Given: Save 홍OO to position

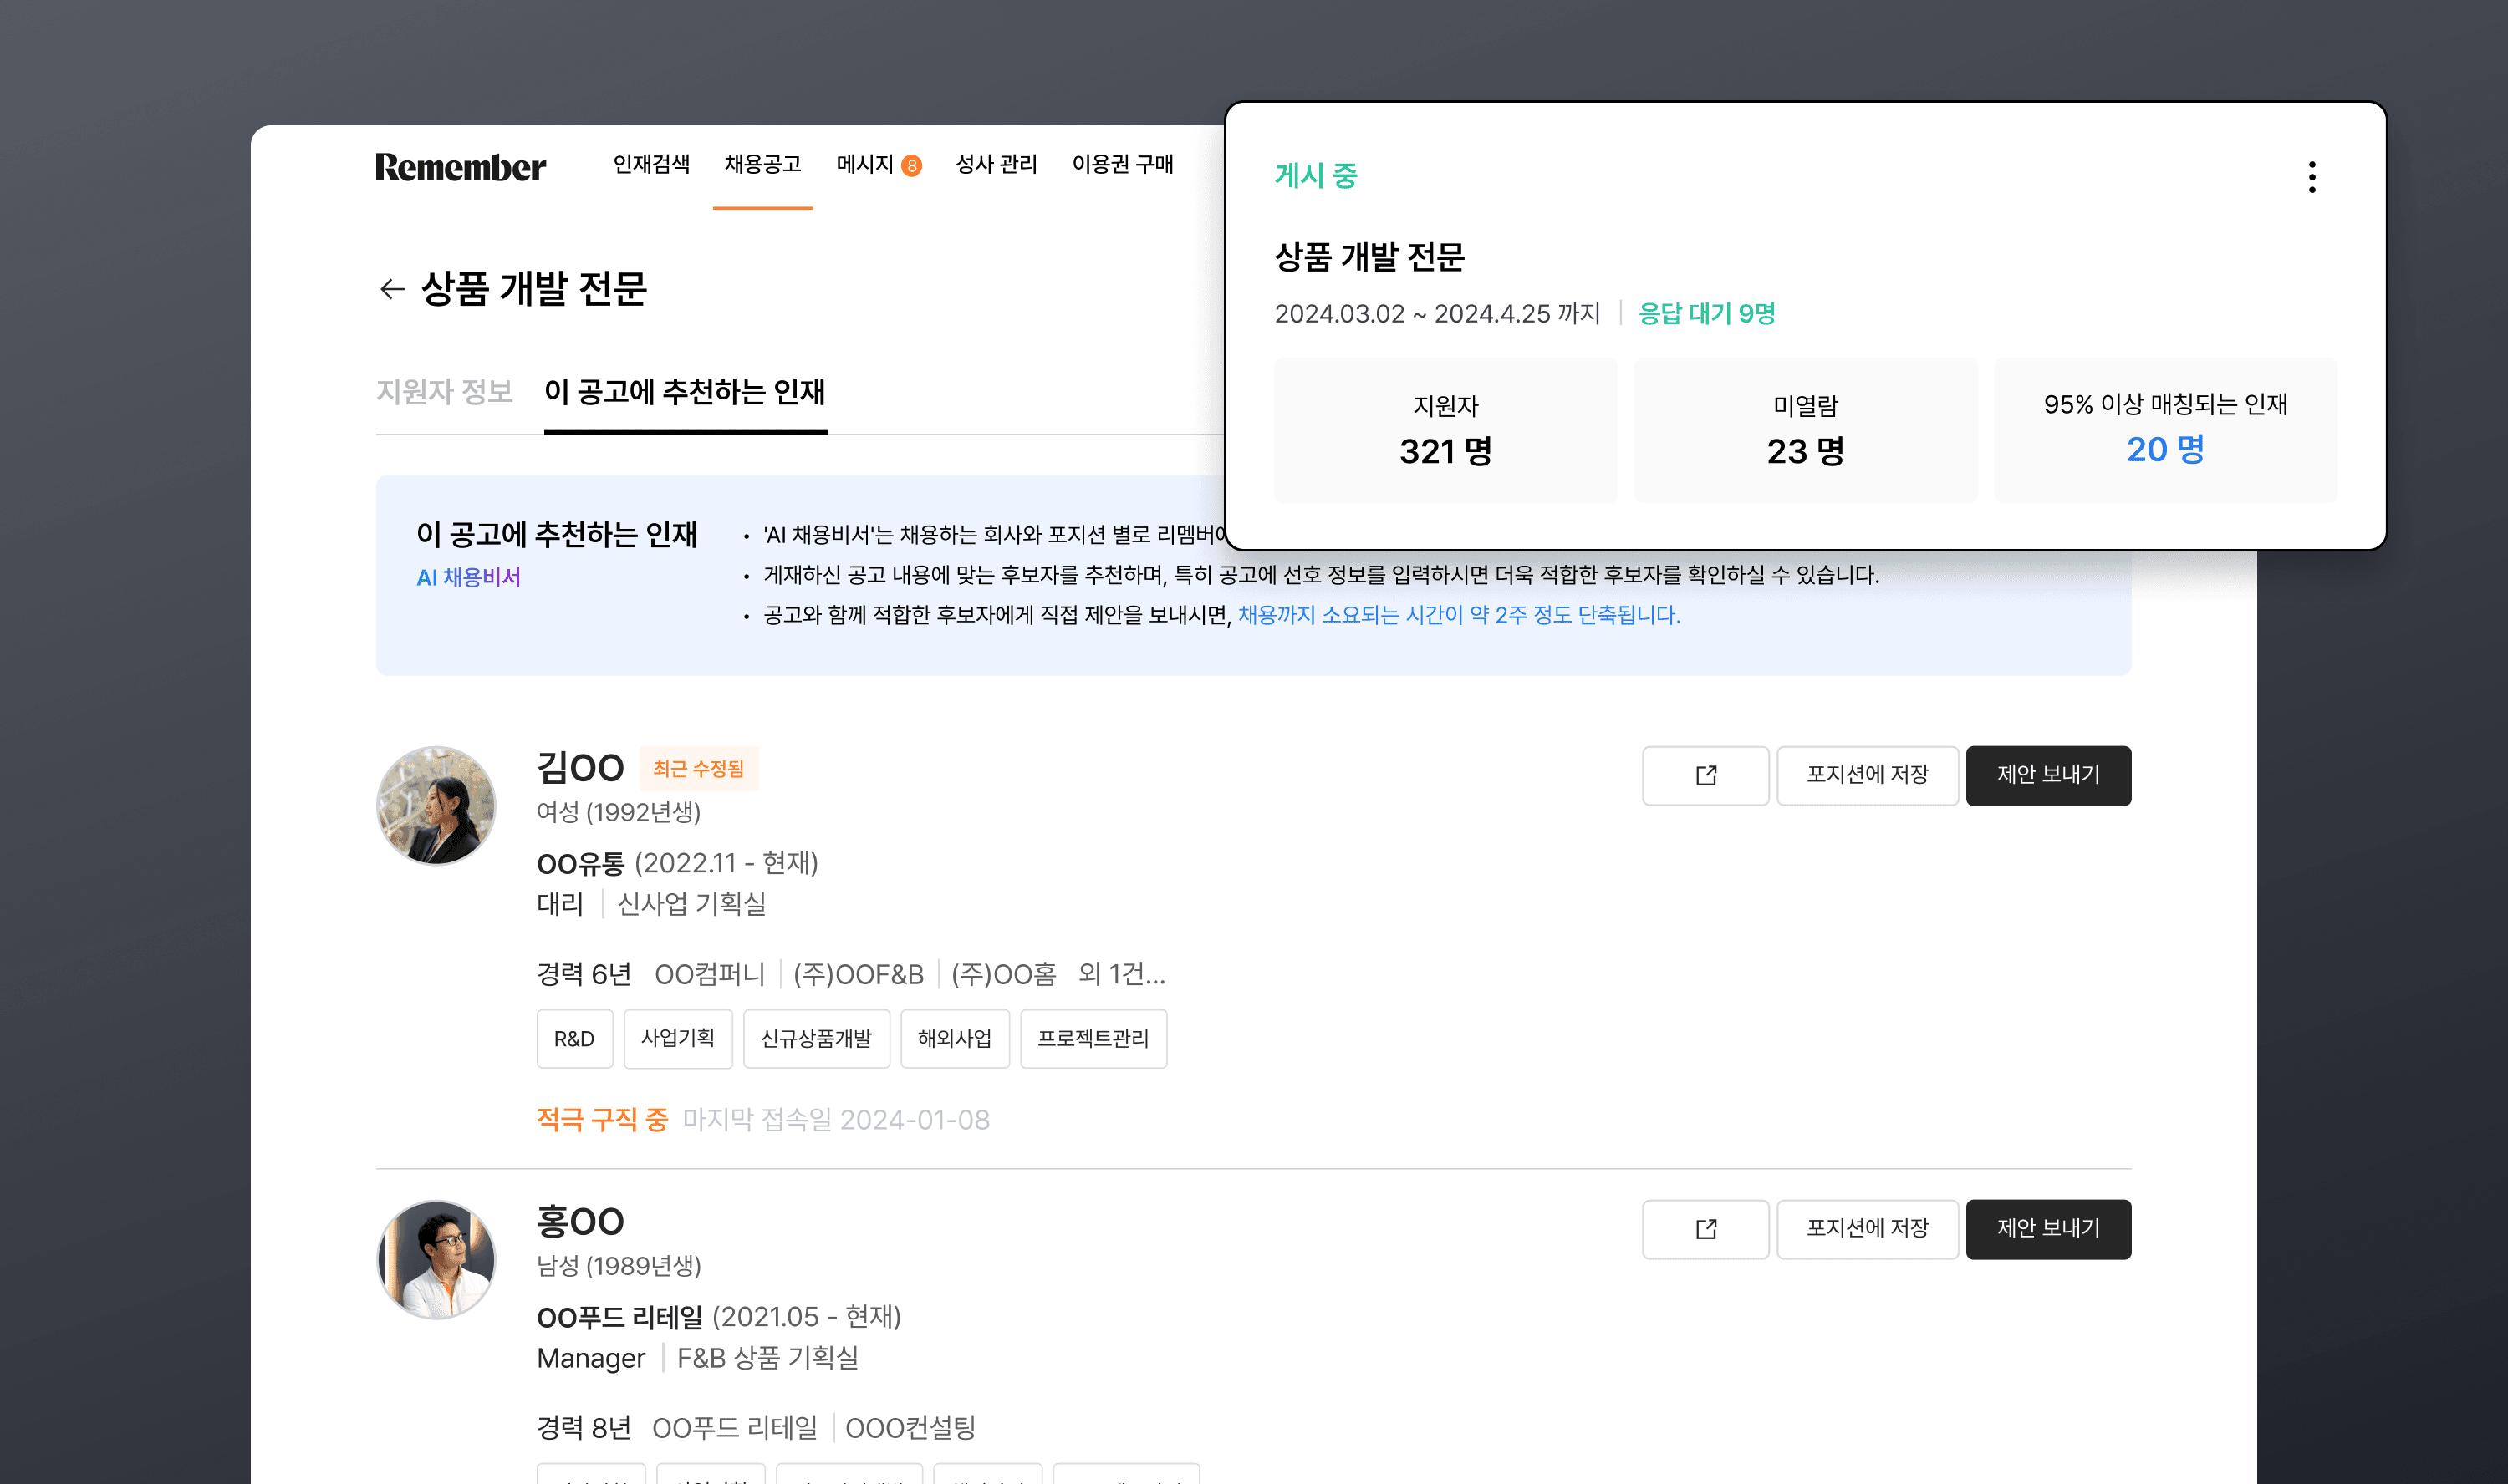Looking at the screenshot, I should [1867, 1229].
